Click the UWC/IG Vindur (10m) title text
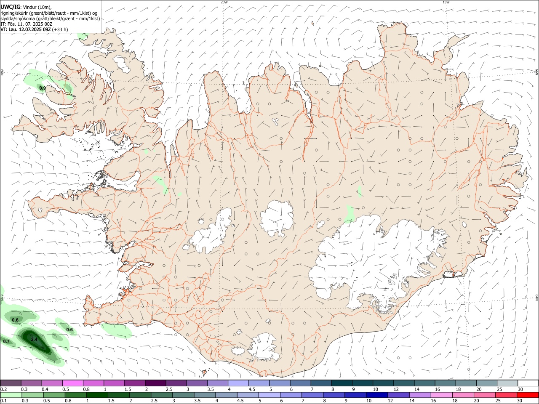 pos(26,7)
